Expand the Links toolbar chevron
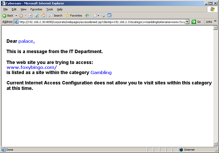Screen dimensions: 219x153 215,21
